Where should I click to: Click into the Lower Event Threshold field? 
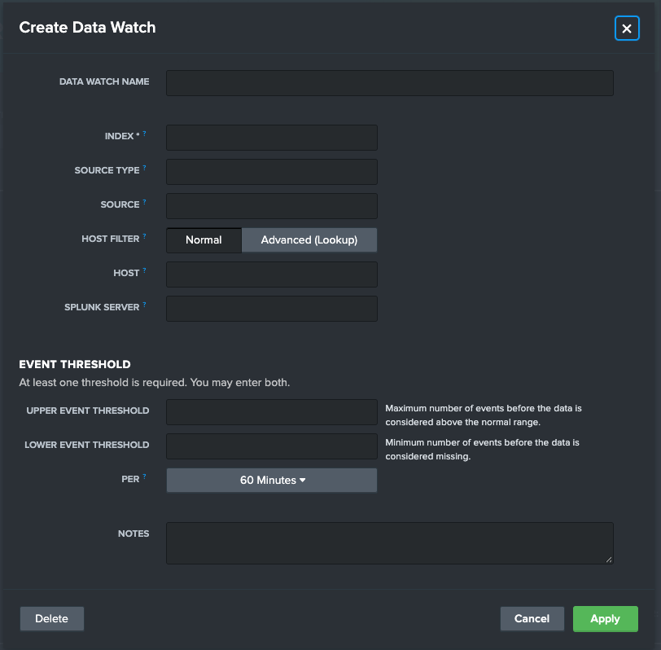click(272, 446)
